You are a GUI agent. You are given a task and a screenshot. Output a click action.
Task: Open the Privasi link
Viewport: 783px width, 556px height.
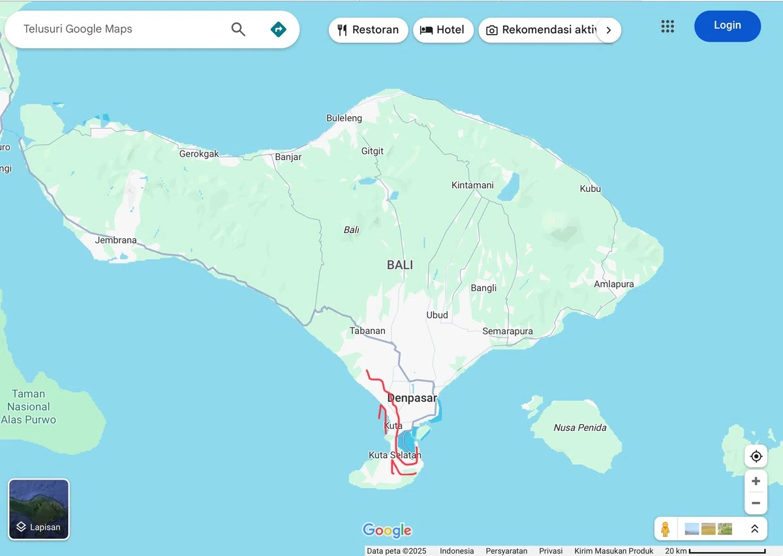click(x=551, y=551)
